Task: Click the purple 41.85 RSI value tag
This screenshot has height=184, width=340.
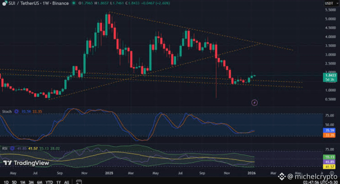Action: (329, 162)
